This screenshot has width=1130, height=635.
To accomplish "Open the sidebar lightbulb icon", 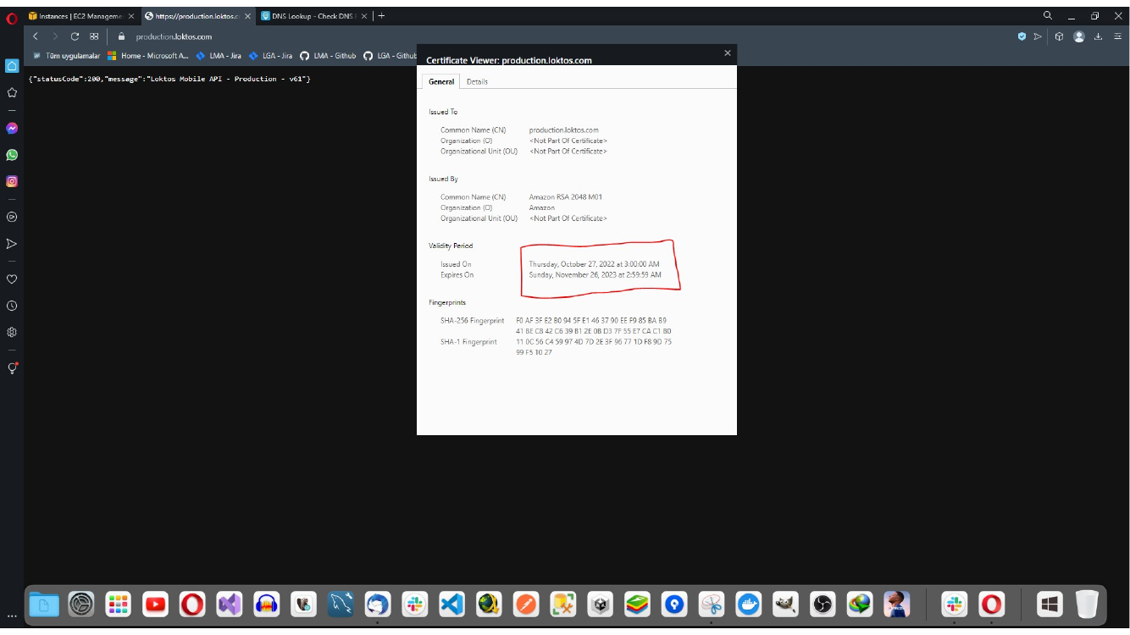I will [x=12, y=368].
